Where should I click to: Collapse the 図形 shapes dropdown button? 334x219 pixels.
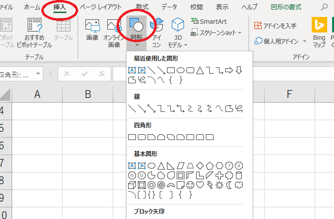click(136, 32)
